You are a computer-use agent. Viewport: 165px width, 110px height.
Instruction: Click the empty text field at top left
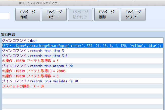pos(5,16)
